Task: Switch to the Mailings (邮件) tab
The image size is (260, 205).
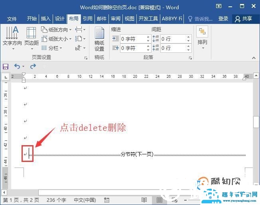Action: [101, 19]
